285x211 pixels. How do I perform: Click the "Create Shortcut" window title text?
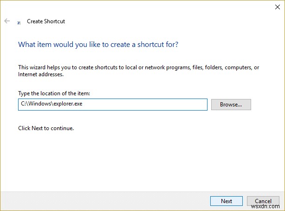(46, 21)
